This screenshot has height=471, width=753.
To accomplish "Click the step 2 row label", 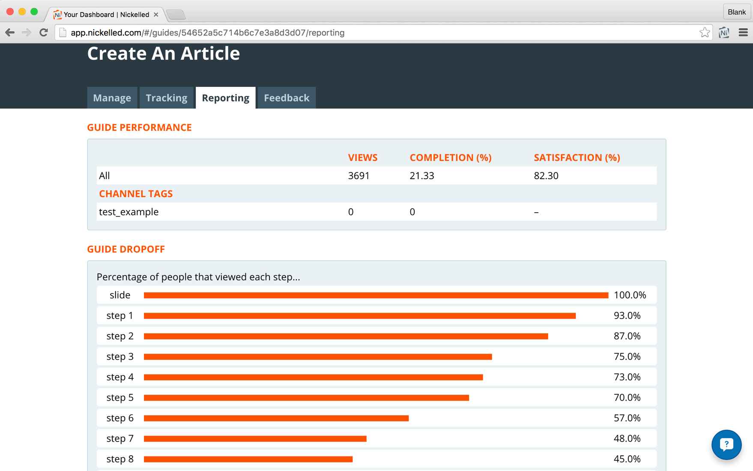I will click(x=120, y=336).
